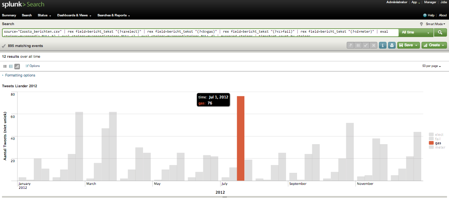Toggle the meter series in legend
Screen dimensions: 449x206
click(440, 147)
